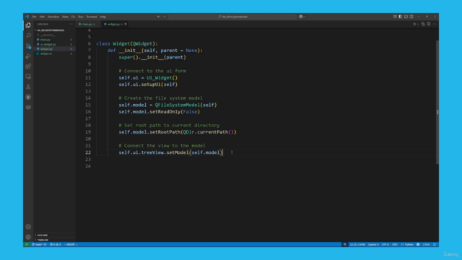The image size is (462, 260).
Task: Click the errors and warnings count
Action: point(56,244)
